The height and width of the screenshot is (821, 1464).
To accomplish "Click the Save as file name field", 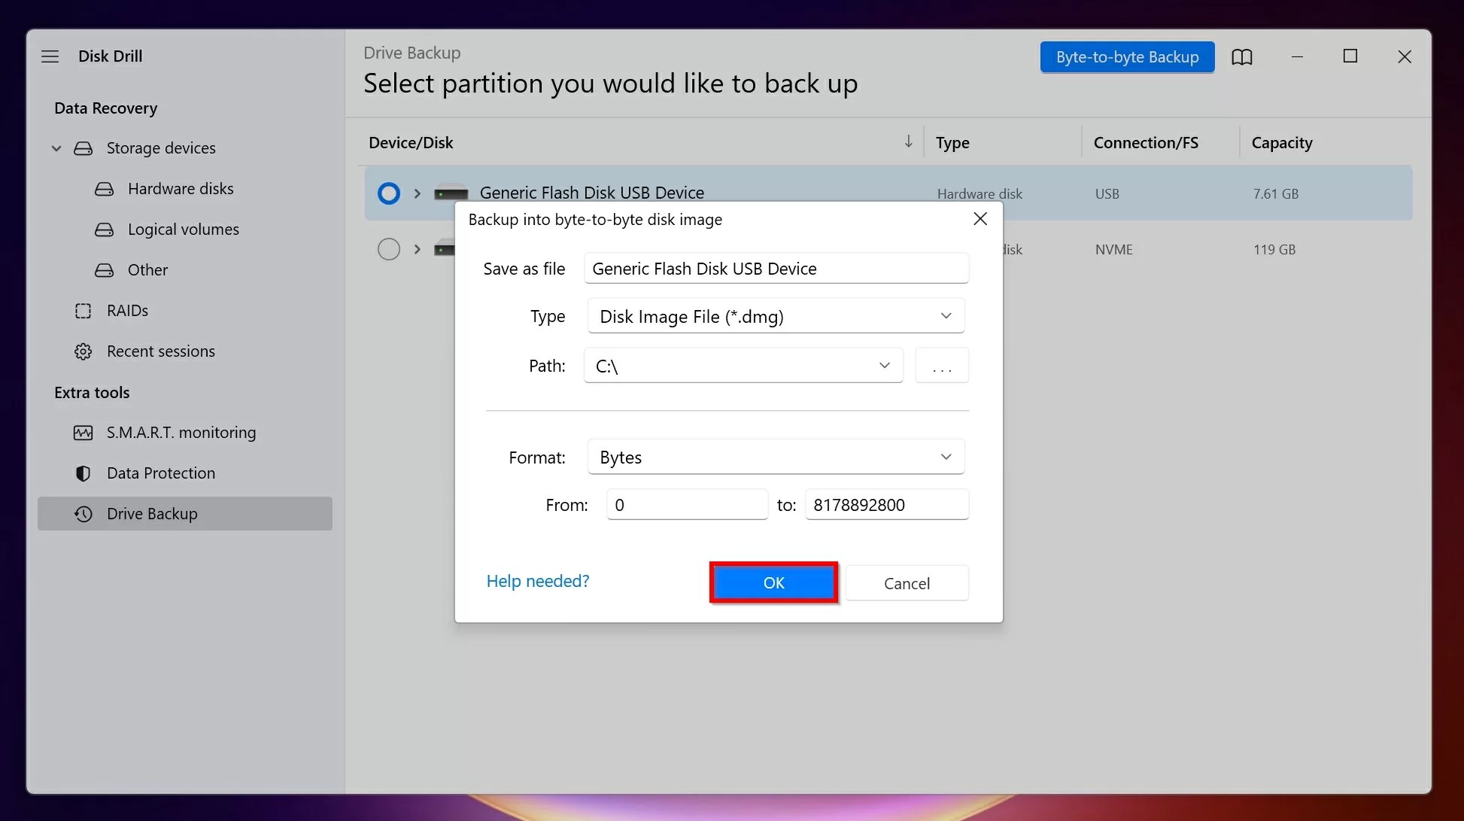I will point(775,268).
